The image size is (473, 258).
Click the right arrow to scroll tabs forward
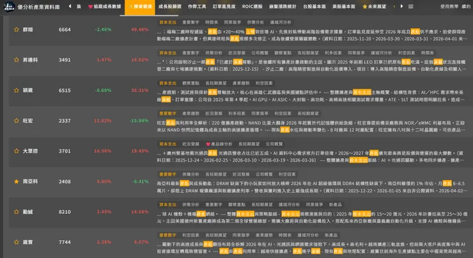pos(401,6)
